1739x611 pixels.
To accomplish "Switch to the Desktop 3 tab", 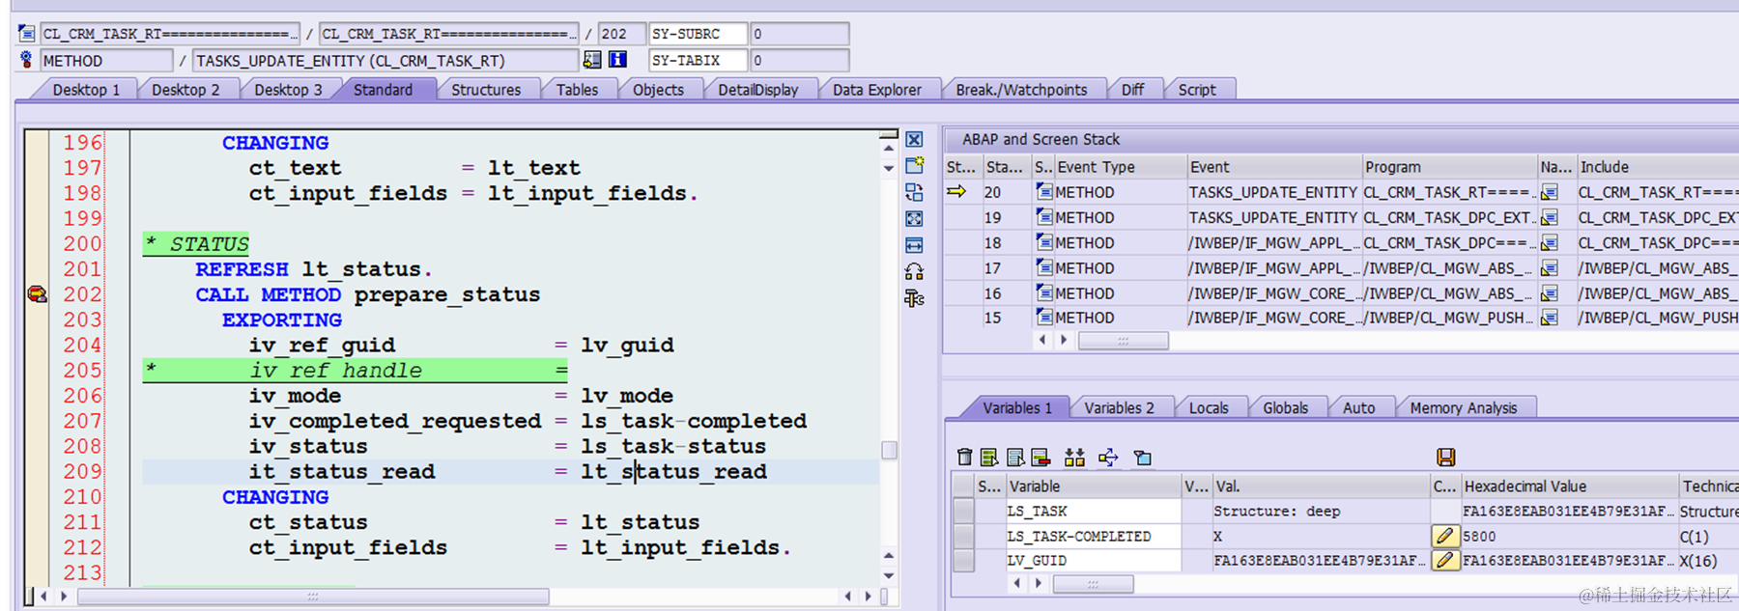I will (288, 90).
